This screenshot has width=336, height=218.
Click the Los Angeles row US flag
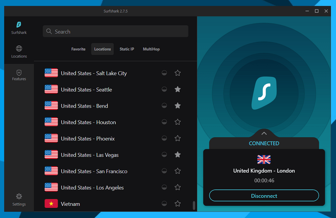[51, 187]
